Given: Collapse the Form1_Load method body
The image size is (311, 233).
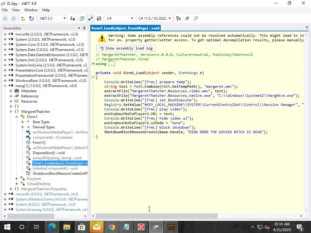Looking at the screenshot, I should [x=93, y=77].
